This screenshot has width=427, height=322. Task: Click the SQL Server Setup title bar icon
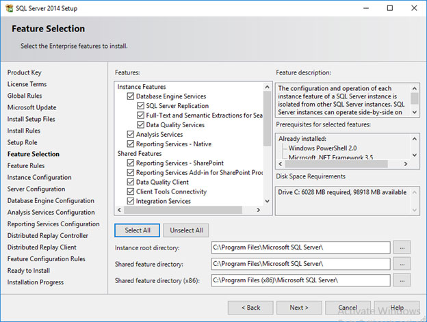coord(10,8)
